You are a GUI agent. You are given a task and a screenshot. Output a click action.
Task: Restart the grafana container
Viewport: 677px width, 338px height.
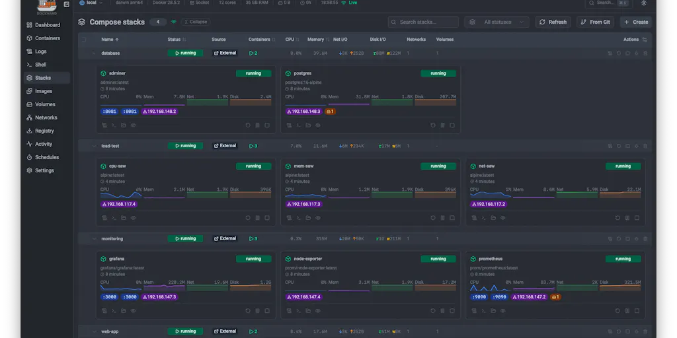pyautogui.click(x=248, y=311)
